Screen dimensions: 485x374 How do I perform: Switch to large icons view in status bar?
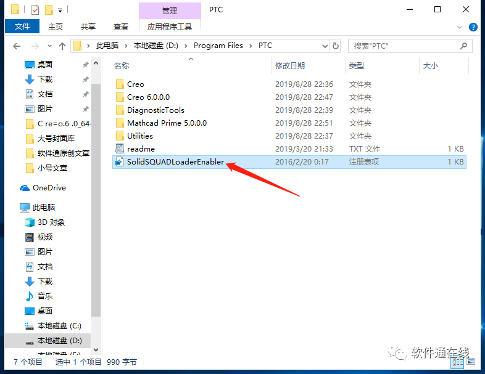pyautogui.click(x=471, y=362)
